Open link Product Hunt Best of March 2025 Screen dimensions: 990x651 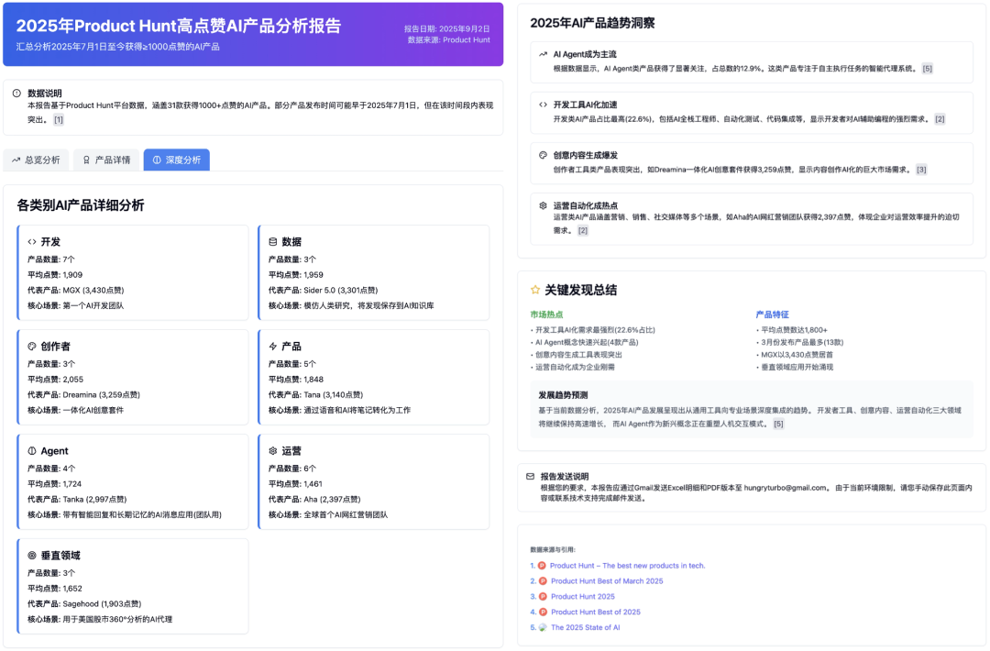point(607,581)
